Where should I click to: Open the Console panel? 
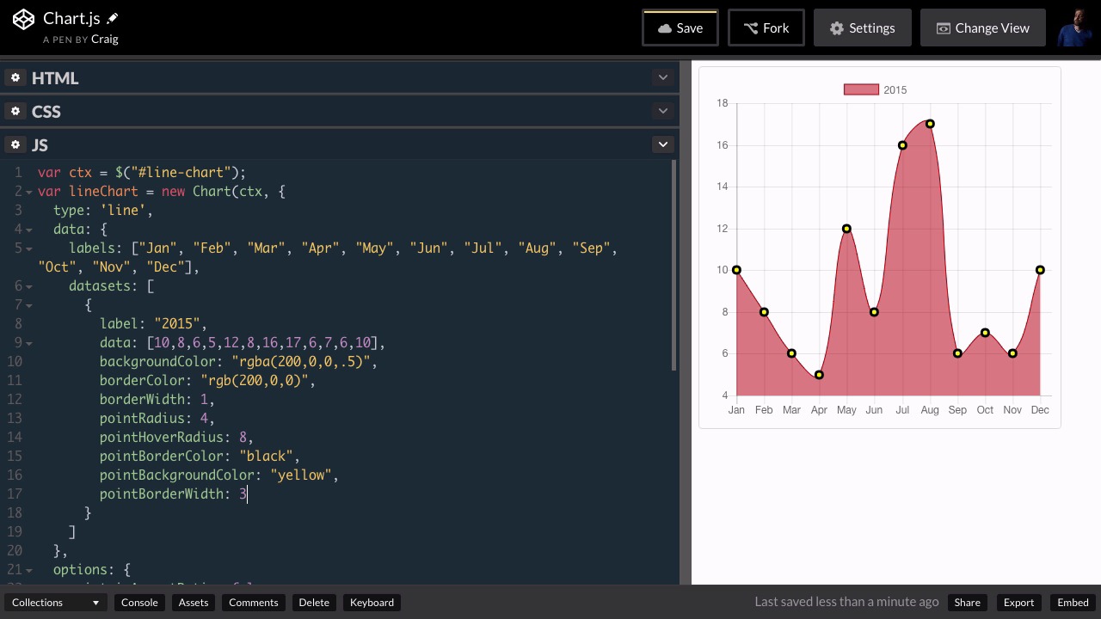pyautogui.click(x=139, y=603)
